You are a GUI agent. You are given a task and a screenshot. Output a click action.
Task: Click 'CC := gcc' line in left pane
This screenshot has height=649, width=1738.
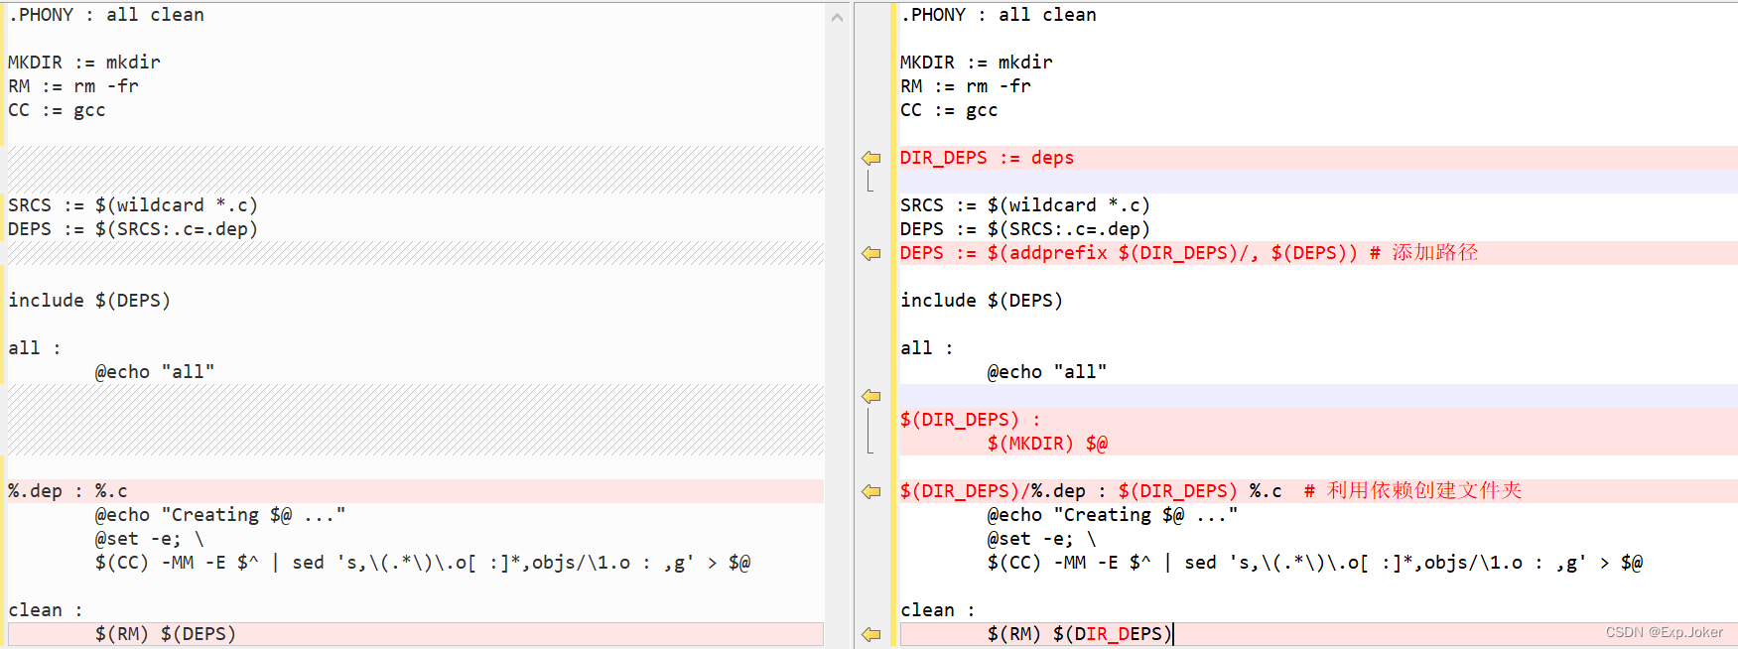pos(57,110)
